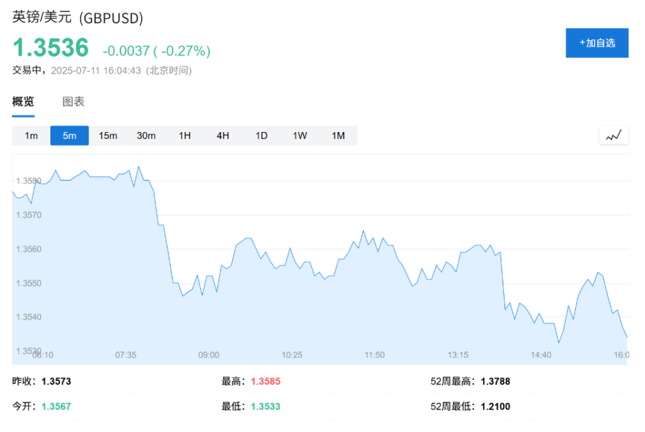Select the 1D timeframe
The image size is (645, 432).
[261, 135]
